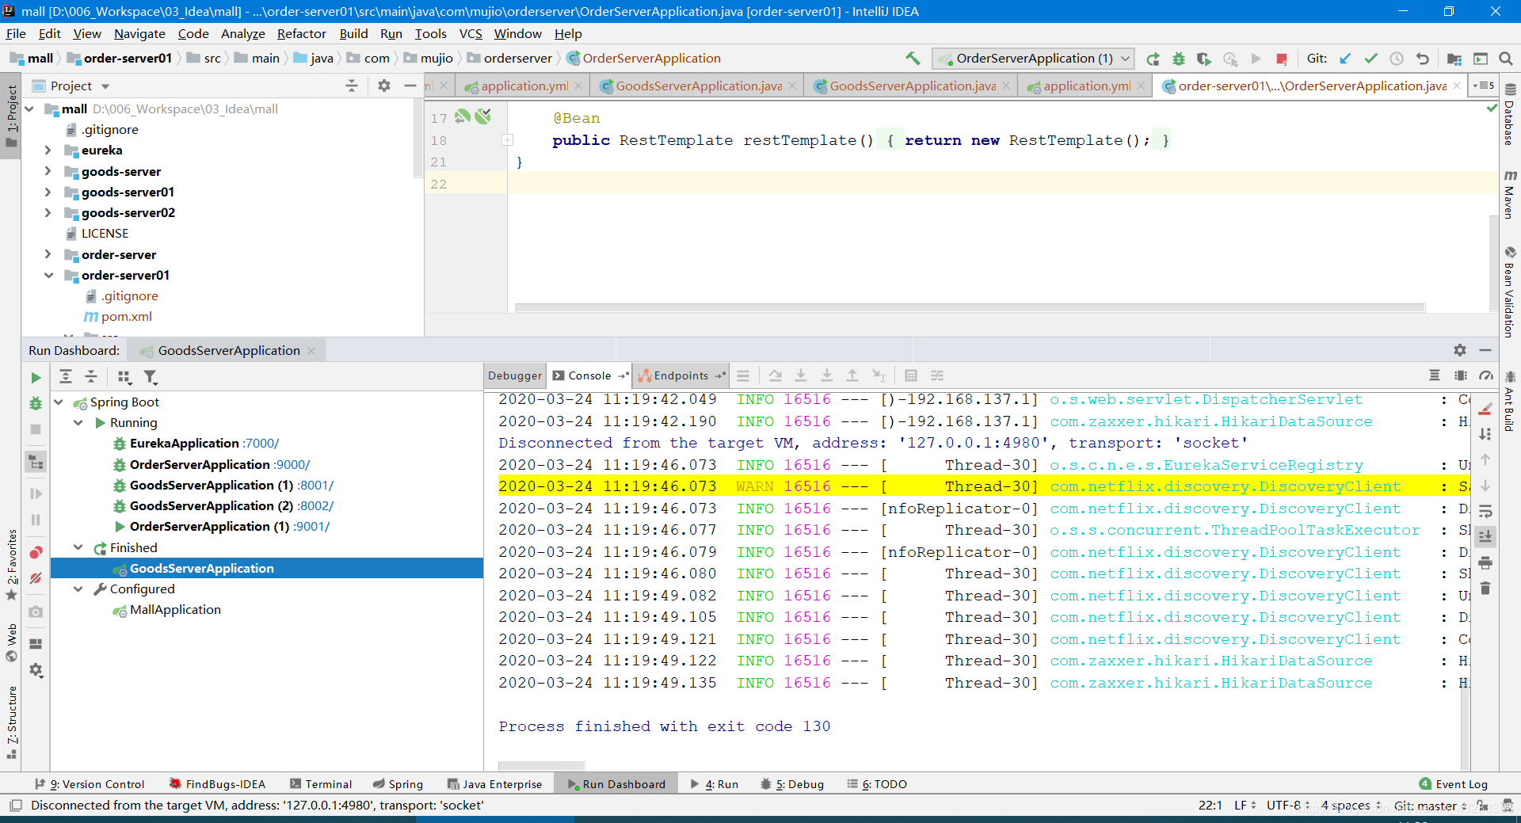Image resolution: width=1521 pixels, height=823 pixels.
Task: Run with coverage shield icon
Action: tap(1204, 59)
